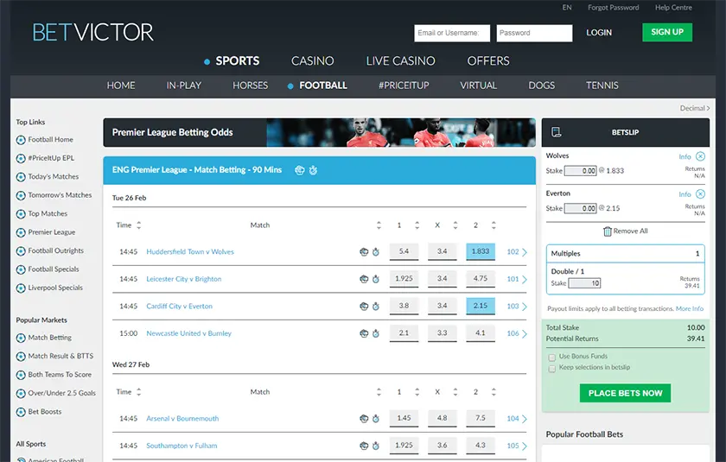Deselect the 1.833 Wolves odds

481,251
